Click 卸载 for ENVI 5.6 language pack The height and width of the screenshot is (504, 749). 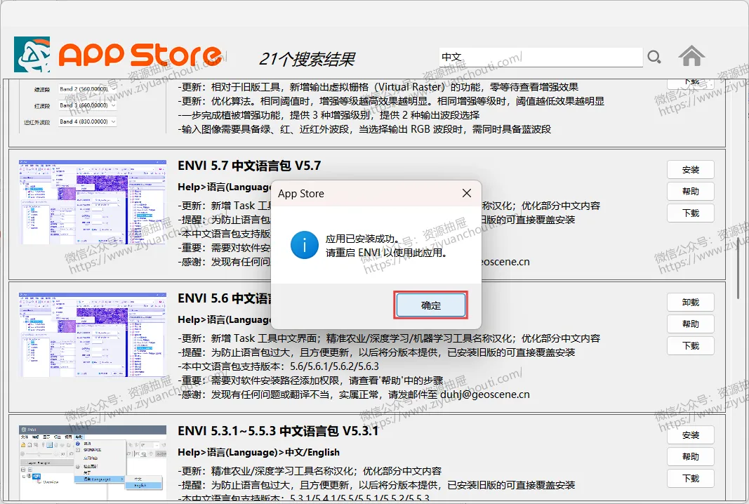(x=690, y=303)
